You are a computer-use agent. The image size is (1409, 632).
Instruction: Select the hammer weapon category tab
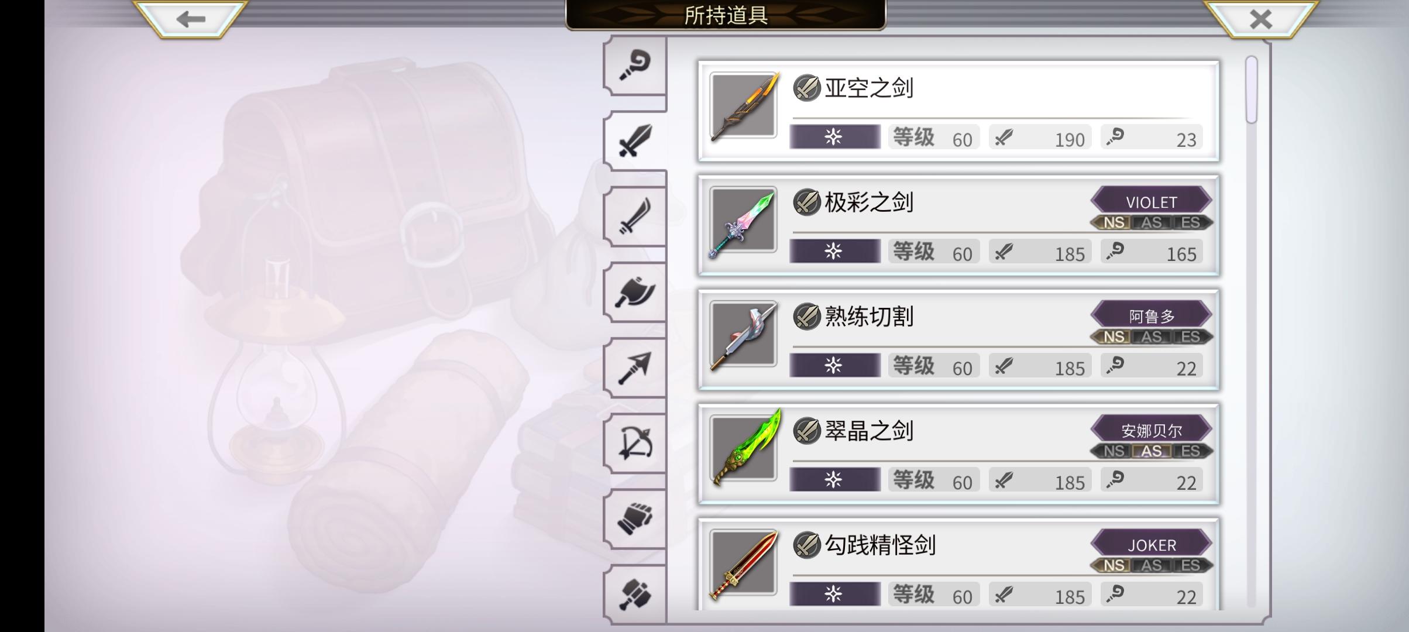[x=635, y=594]
